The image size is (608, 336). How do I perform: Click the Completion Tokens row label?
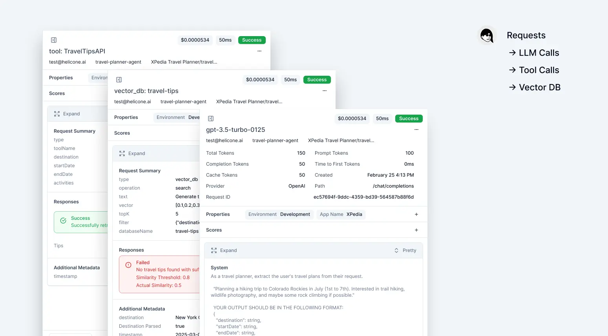point(227,164)
